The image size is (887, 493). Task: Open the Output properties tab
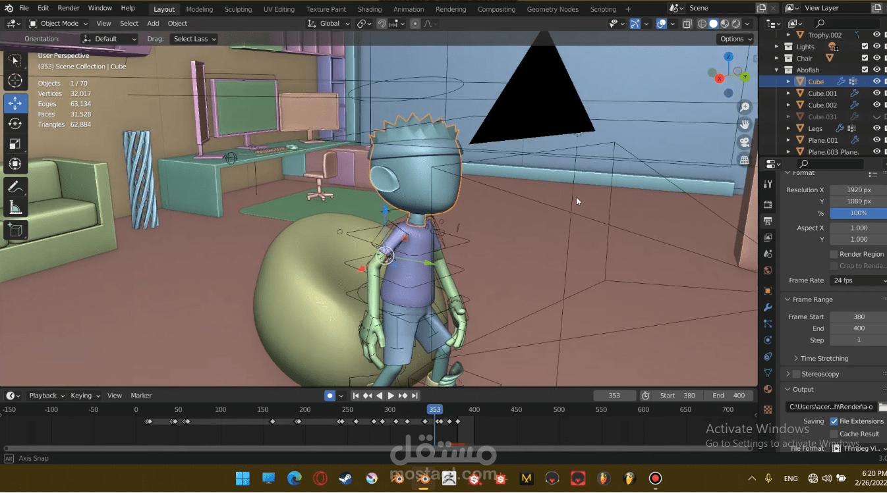768,221
